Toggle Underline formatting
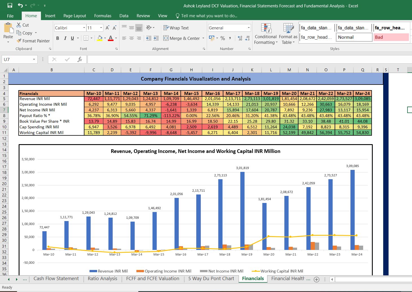 click(x=72, y=38)
